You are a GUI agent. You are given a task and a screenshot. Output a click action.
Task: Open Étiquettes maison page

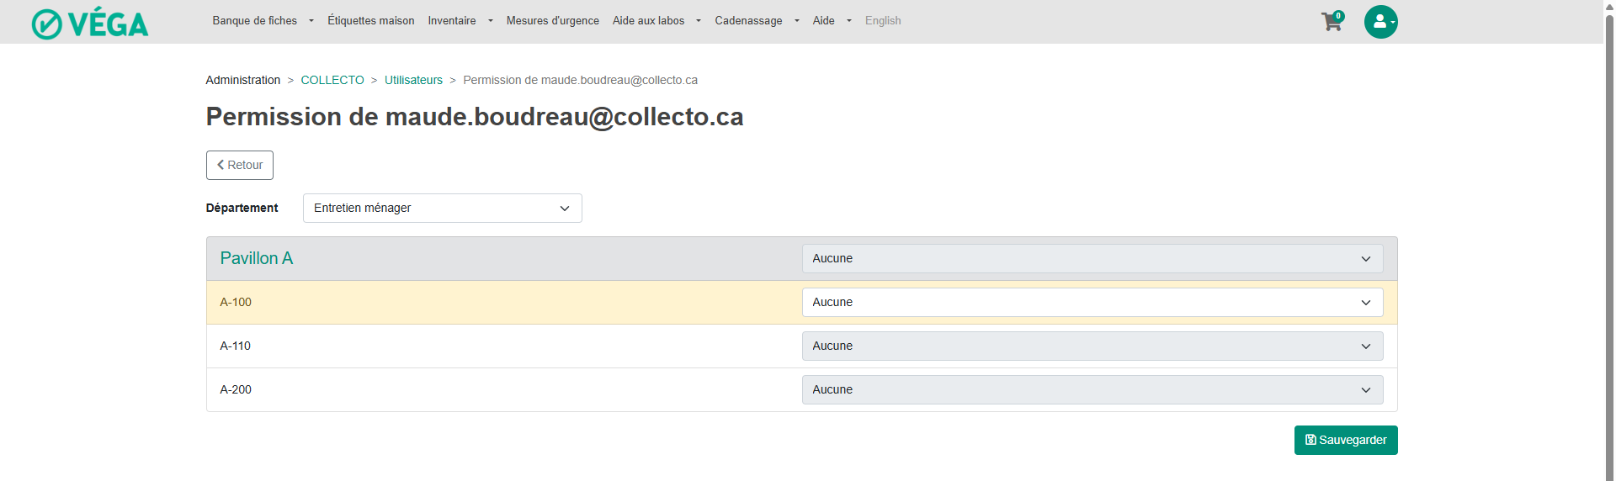click(371, 21)
